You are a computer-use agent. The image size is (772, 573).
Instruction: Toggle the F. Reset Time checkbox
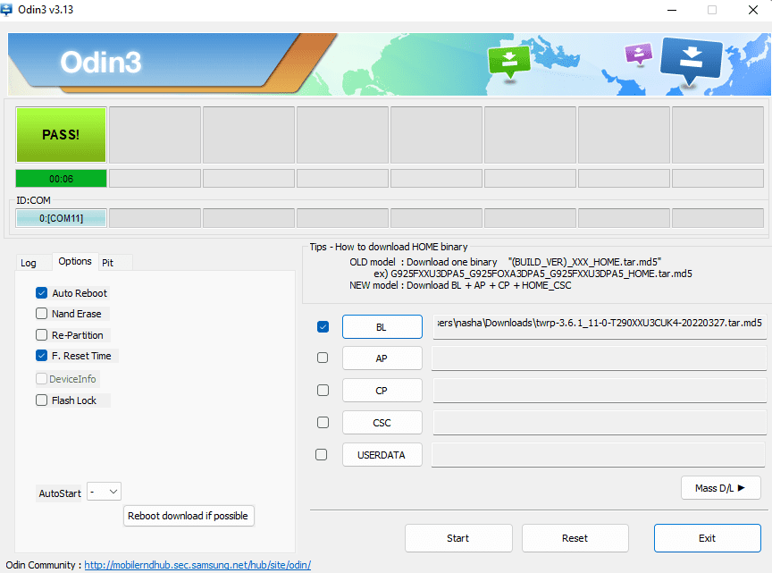pyautogui.click(x=42, y=356)
